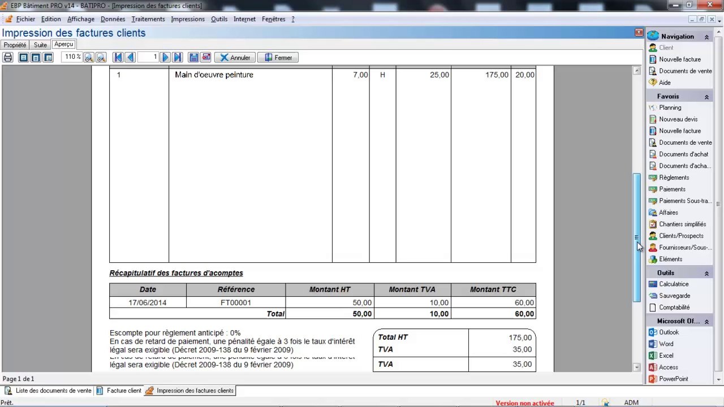This screenshot has width=724, height=407.
Task: Click the 110 % zoom level field
Action: pyautogui.click(x=72, y=58)
